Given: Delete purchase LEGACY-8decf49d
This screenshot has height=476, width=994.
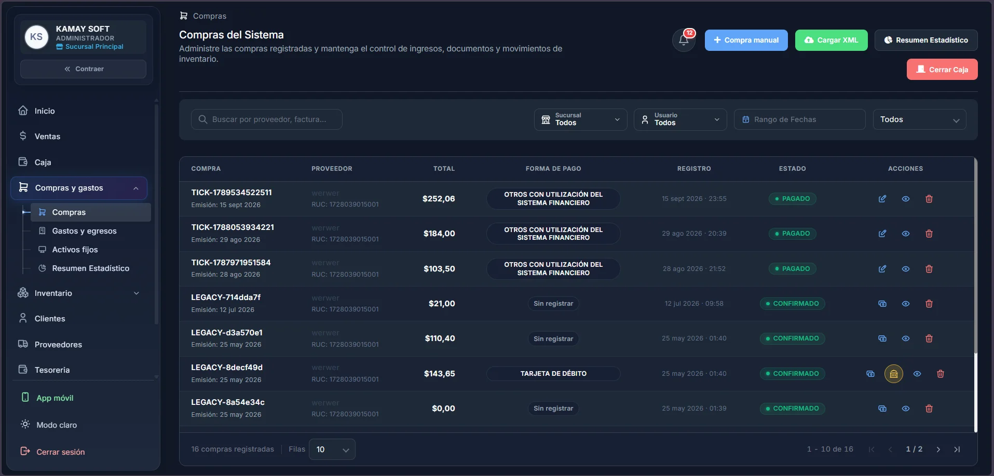Looking at the screenshot, I should [940, 374].
